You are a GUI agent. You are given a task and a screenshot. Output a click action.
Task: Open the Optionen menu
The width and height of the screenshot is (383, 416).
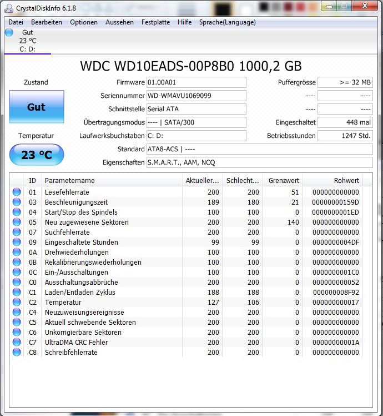click(84, 22)
